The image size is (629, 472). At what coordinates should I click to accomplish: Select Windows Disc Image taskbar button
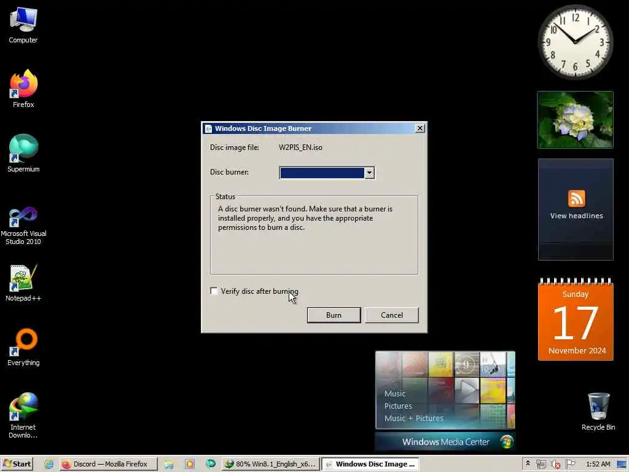tap(370, 464)
